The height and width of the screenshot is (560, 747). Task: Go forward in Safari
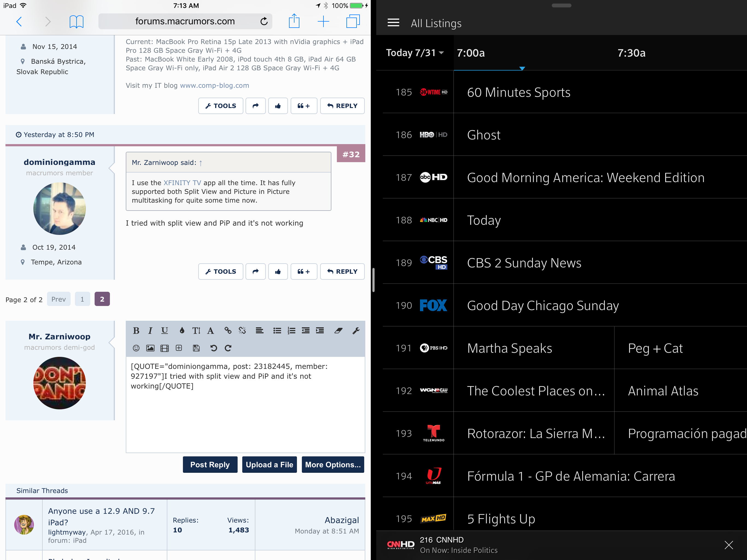pos(48,22)
